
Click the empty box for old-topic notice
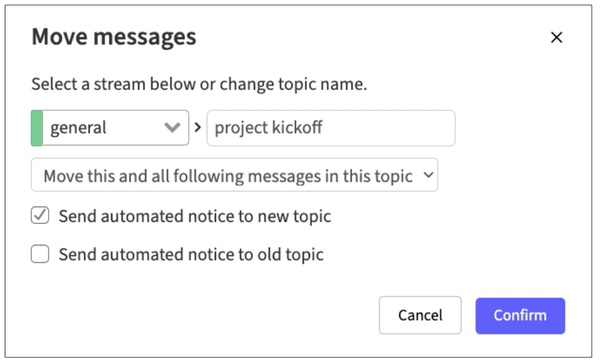point(40,254)
